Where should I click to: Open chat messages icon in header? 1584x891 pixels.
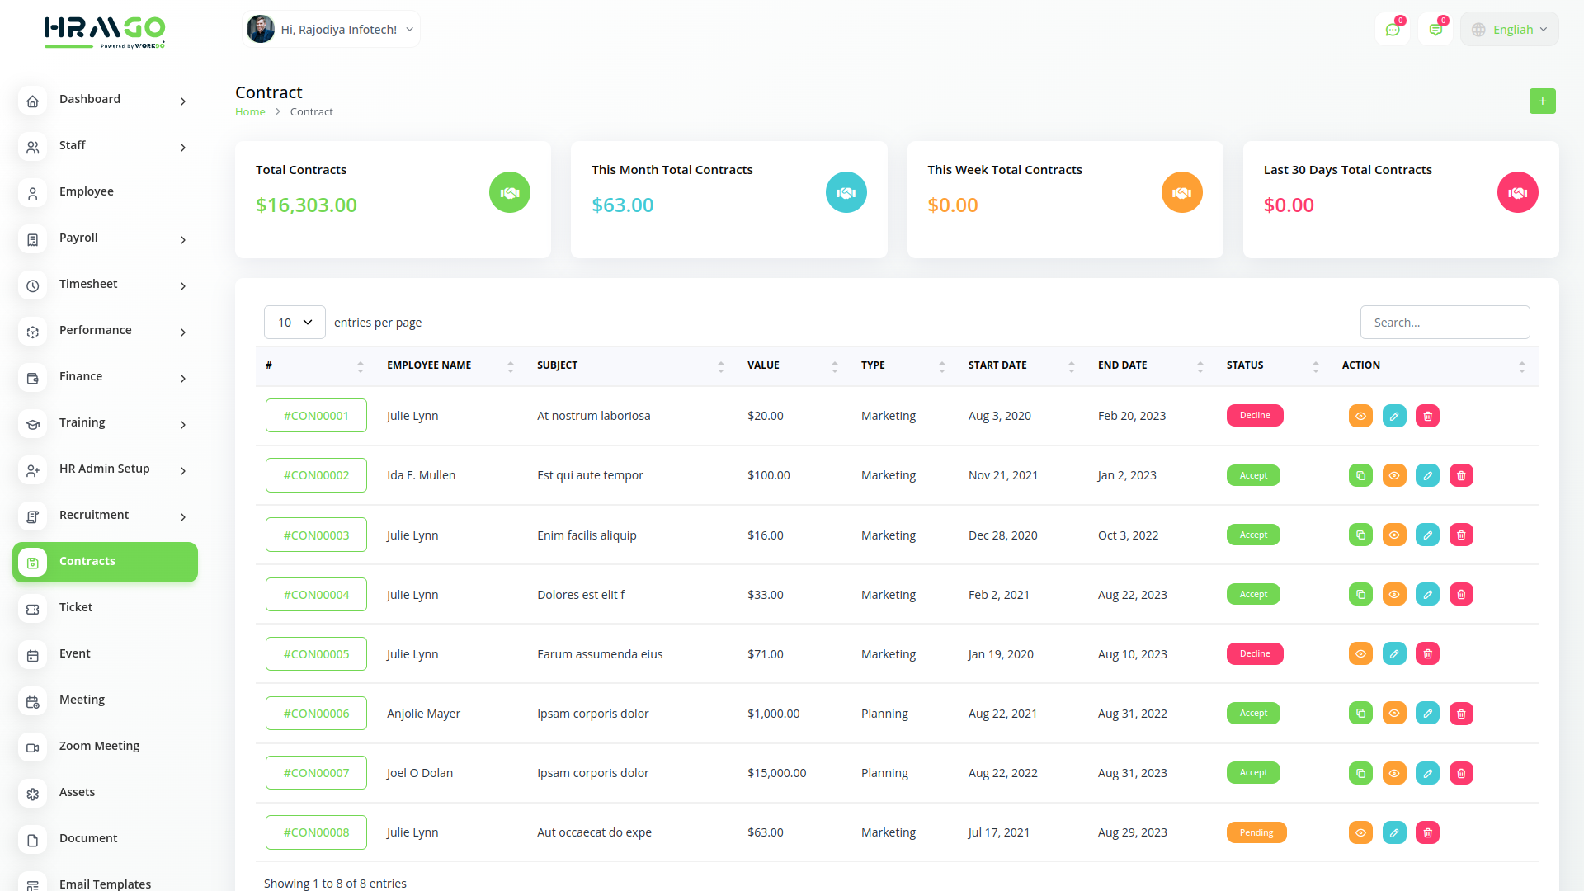pyautogui.click(x=1393, y=30)
